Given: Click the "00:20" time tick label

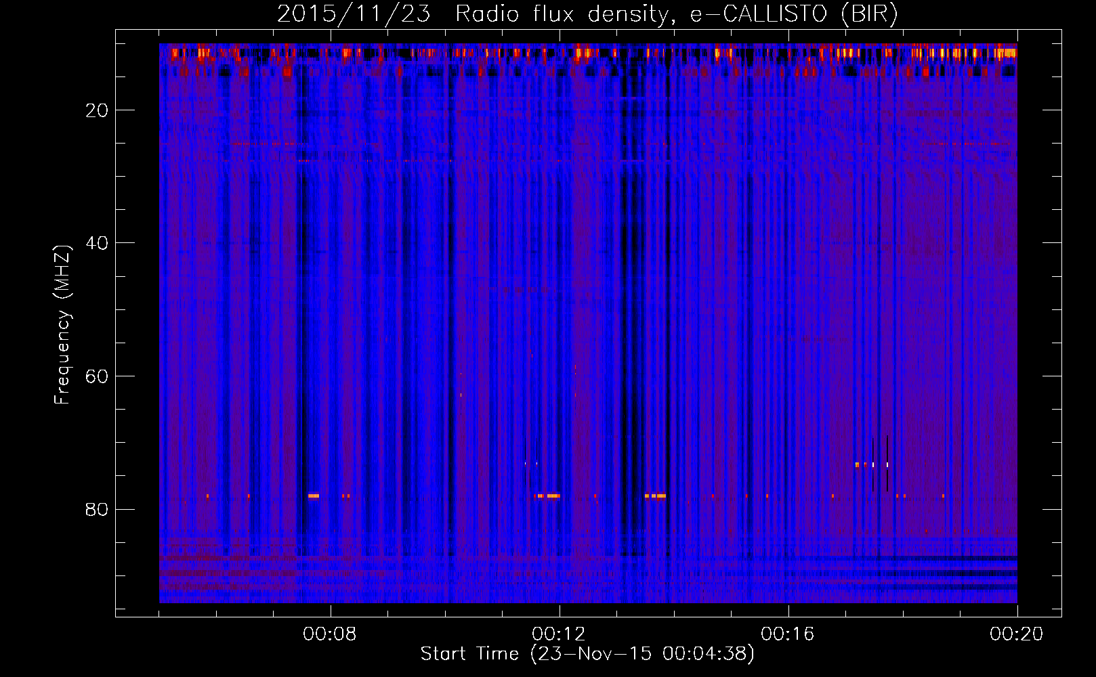Looking at the screenshot, I should click(x=1017, y=634).
